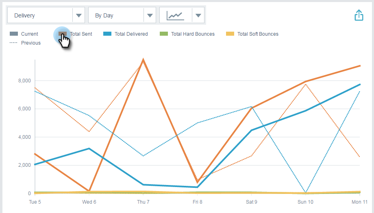374x213 pixels.
Task: Click the Thu 7 orange peak point
Action: [143, 60]
